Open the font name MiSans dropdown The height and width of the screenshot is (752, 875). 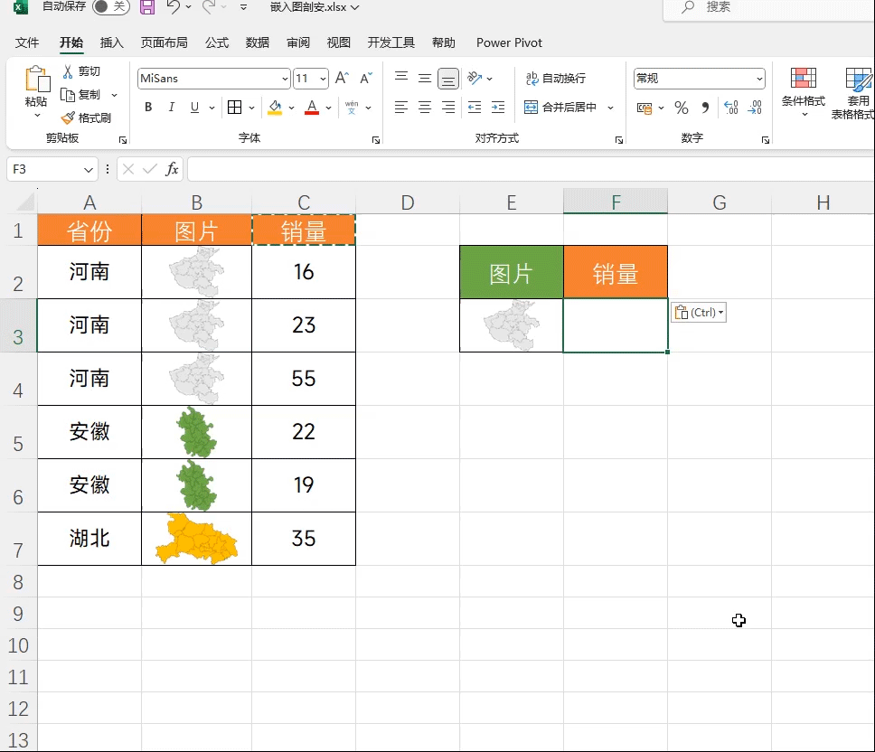point(285,79)
